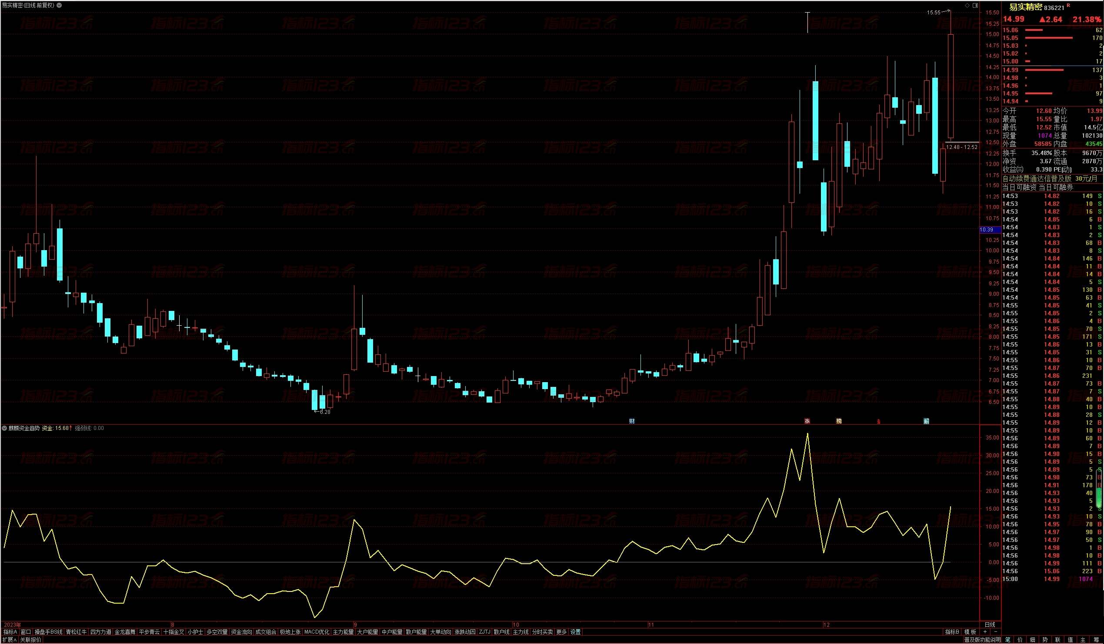Image resolution: width=1104 pixels, height=644 pixels.
Task: Choose the 散户线 indicator
Action: 502,632
